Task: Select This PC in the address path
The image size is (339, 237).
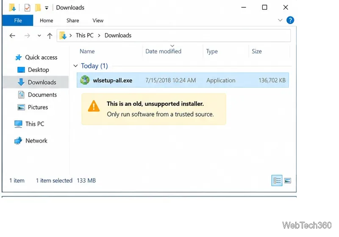Action: [x=84, y=36]
